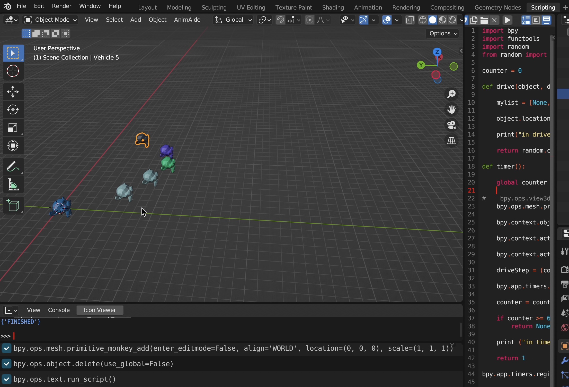Open the Render menu
Viewport: 569px width, 387px height.
pyautogui.click(x=62, y=6)
